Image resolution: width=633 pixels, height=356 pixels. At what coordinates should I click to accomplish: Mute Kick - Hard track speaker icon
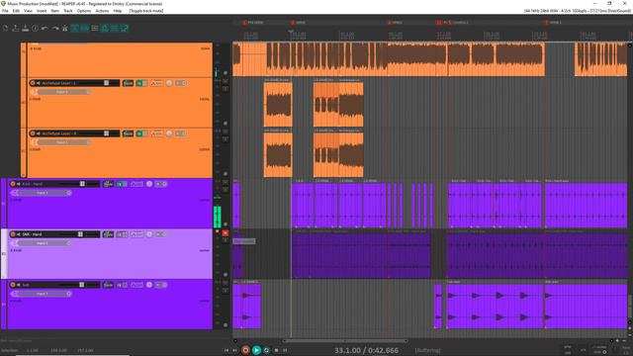[19, 184]
